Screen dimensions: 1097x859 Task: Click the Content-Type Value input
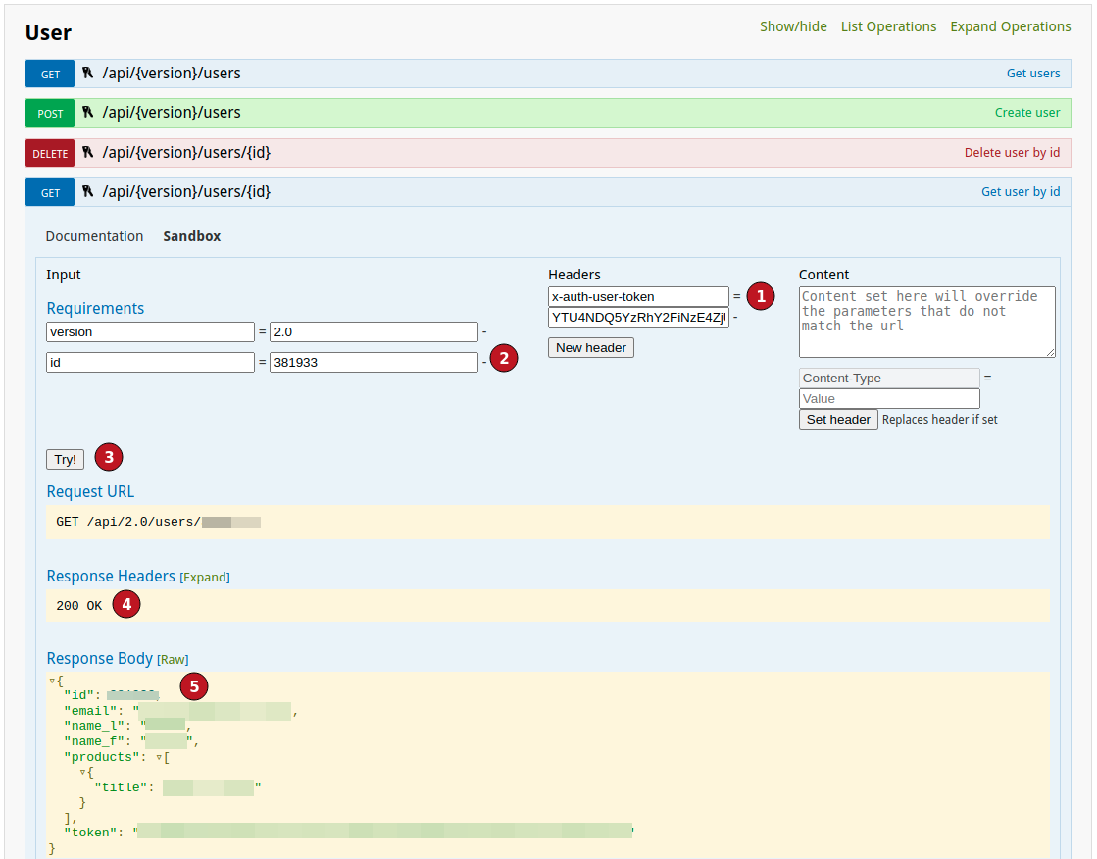pyautogui.click(x=889, y=398)
